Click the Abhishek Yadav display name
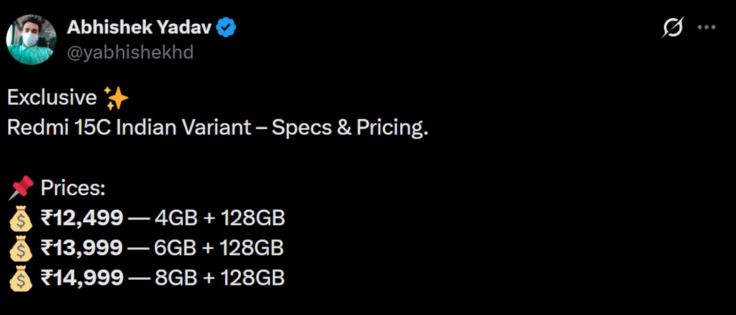 [x=139, y=28]
